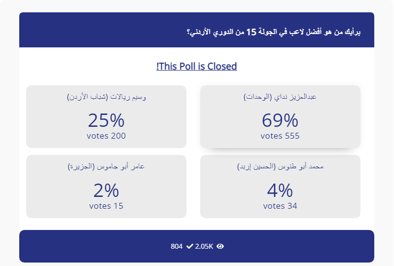Click the player name above 25%
Screen dimensions: 394x266
(107, 97)
